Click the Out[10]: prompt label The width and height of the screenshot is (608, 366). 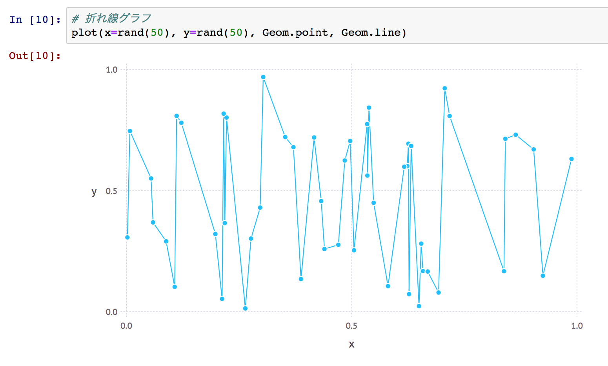click(35, 55)
